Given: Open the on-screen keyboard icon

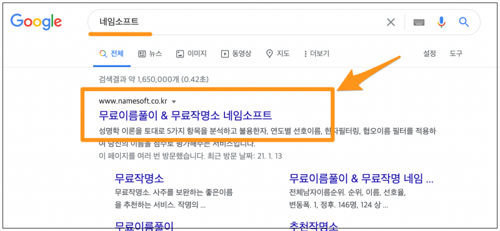Looking at the screenshot, I should 419,22.
